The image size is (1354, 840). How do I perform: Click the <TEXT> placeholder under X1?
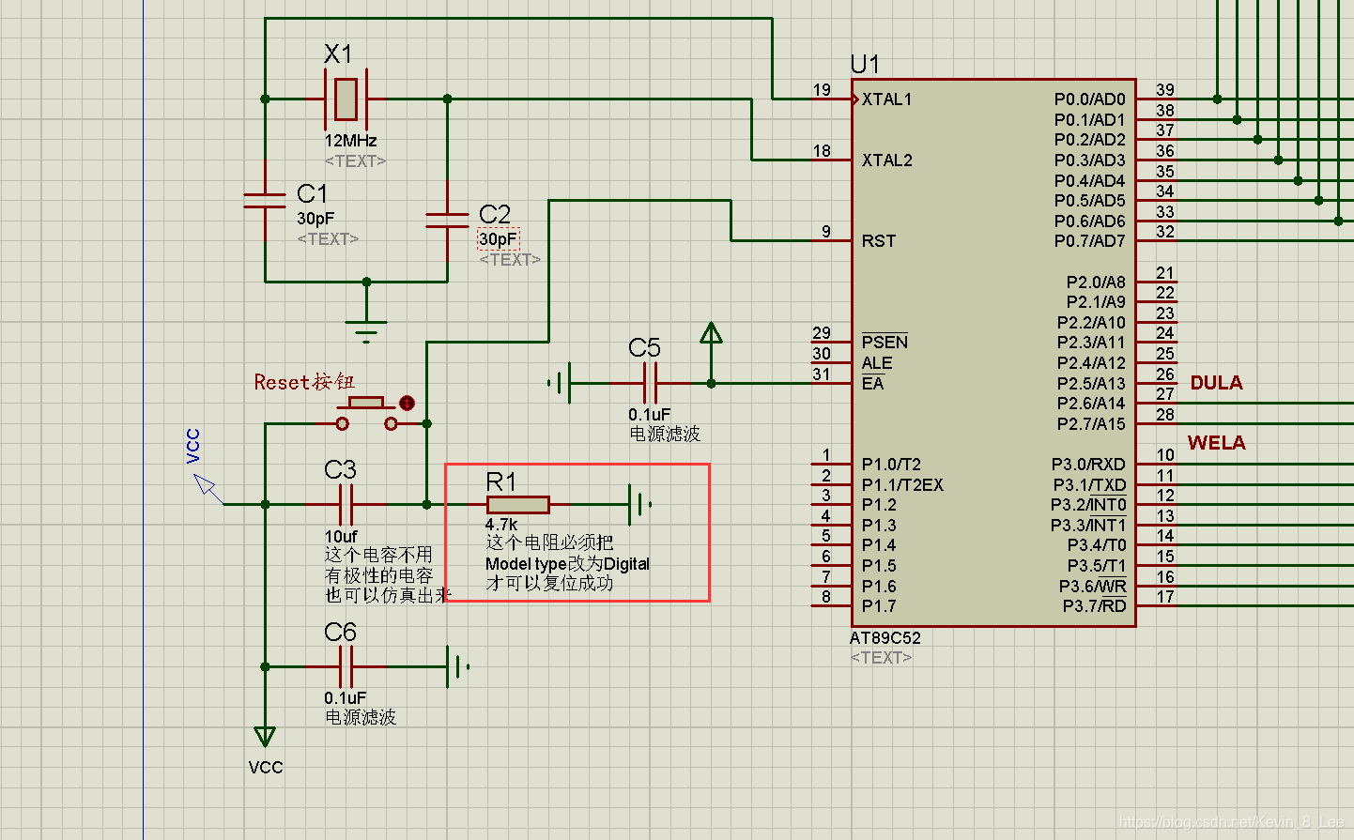pos(355,161)
